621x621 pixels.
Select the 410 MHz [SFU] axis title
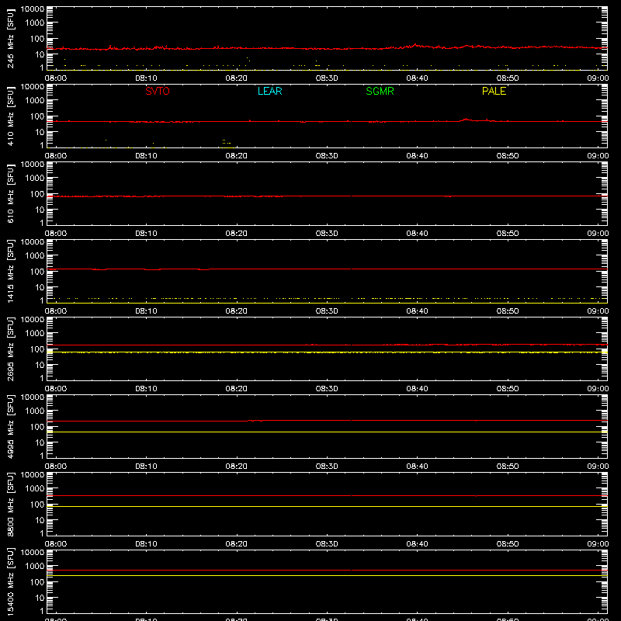point(10,116)
